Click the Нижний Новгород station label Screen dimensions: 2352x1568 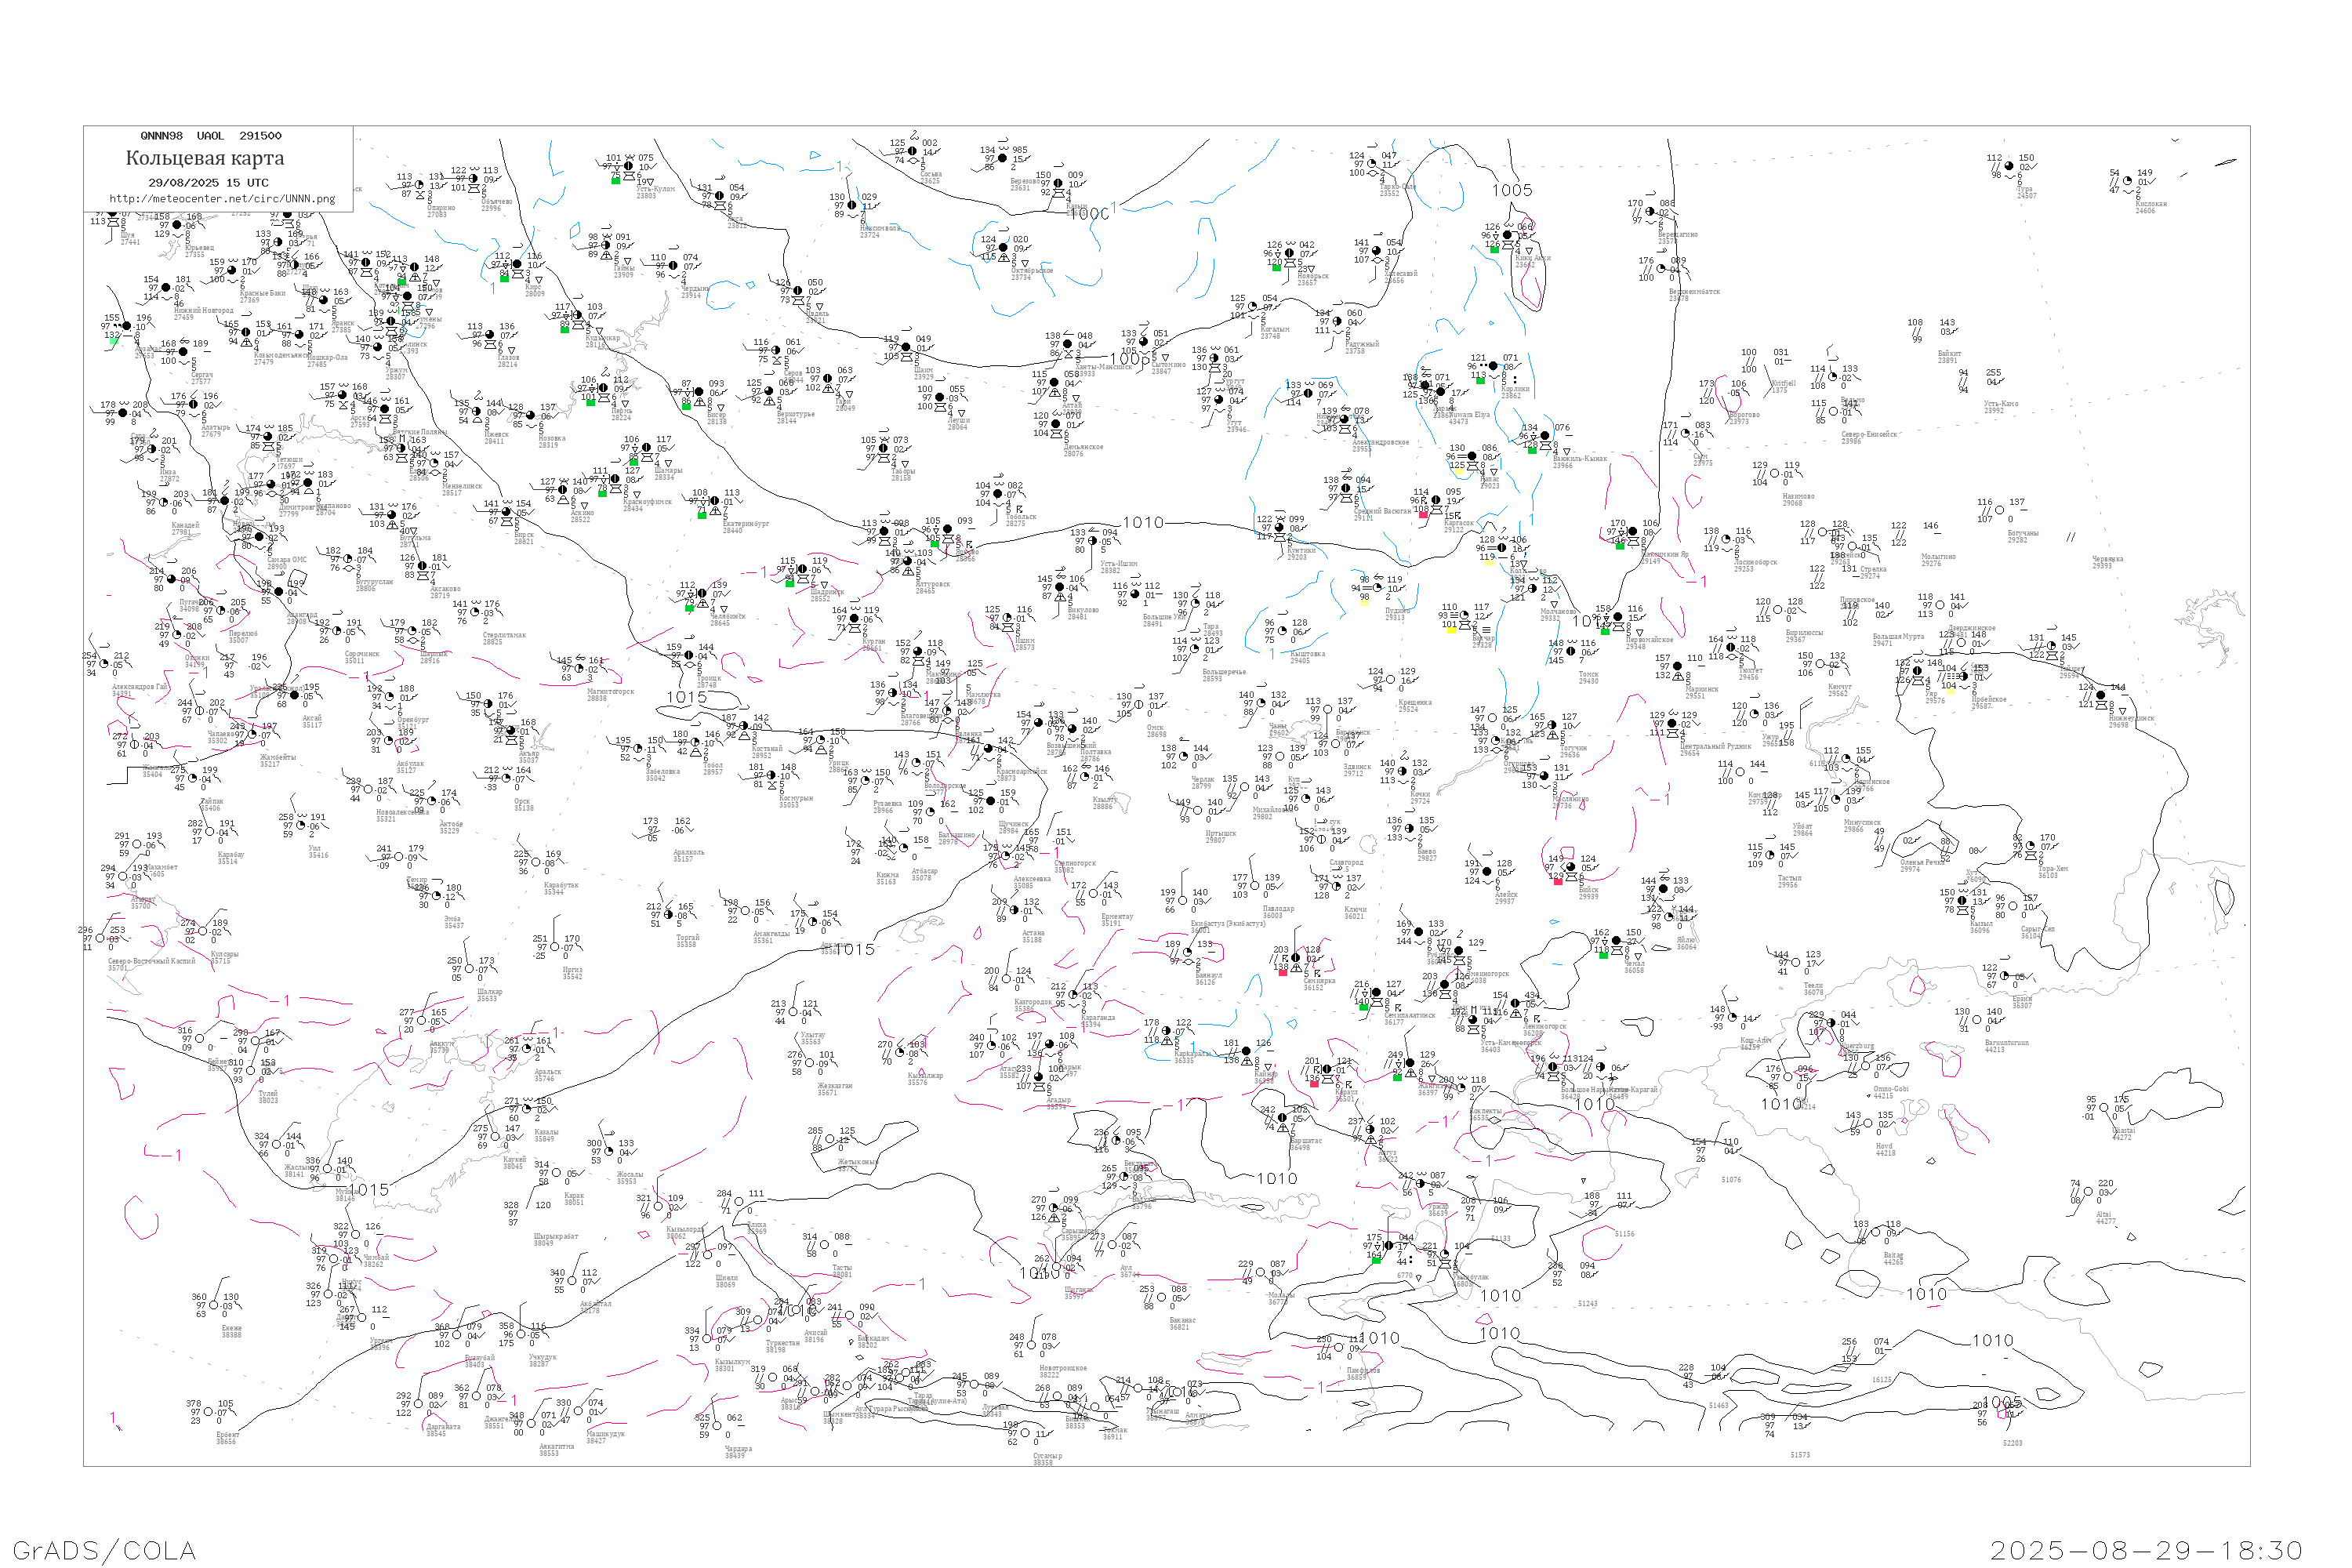pos(204,312)
